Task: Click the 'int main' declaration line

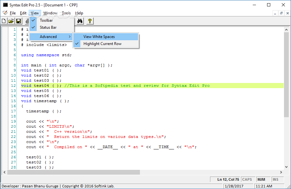Action: 67,65
